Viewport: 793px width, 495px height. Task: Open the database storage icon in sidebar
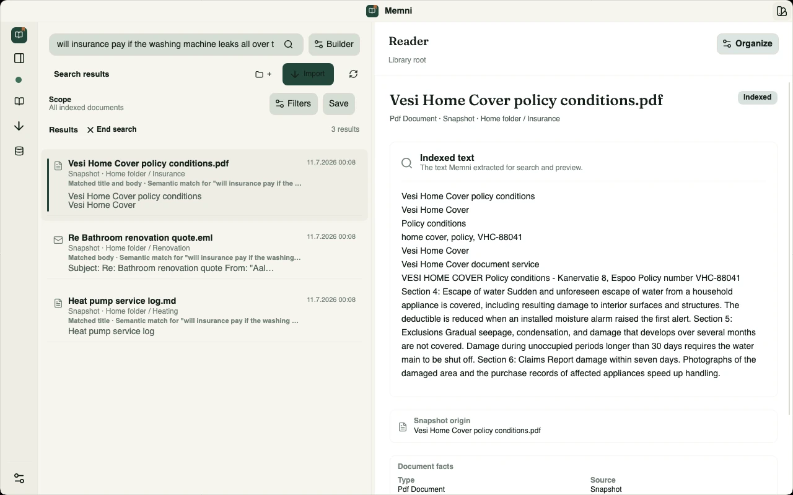pos(19,151)
